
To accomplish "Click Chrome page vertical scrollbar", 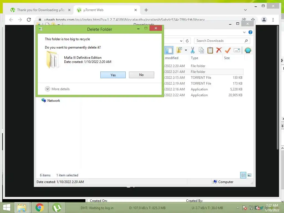I will (277, 87).
